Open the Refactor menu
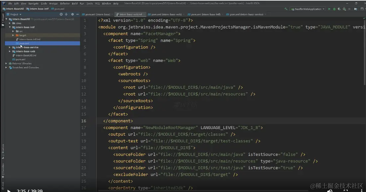 tap(65, 4)
